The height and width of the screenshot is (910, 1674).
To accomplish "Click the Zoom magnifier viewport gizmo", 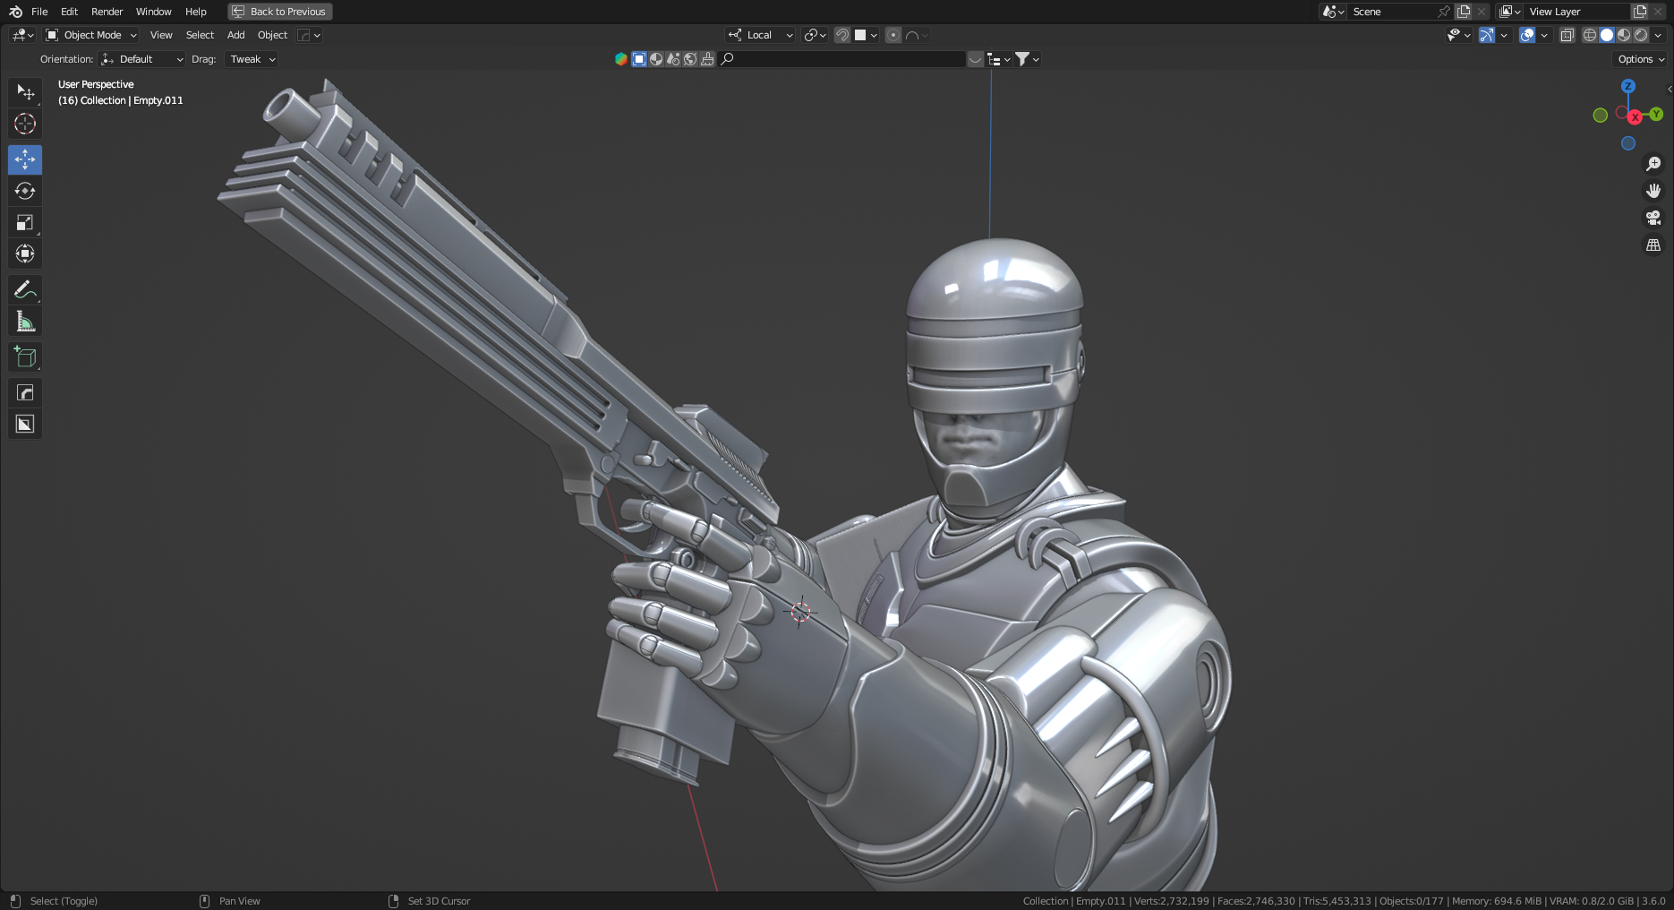I will coord(1653,164).
